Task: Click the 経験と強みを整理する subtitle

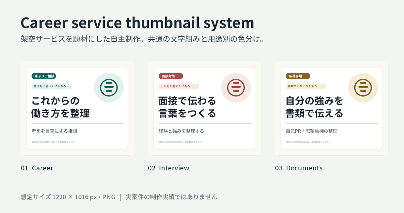Action: click(181, 131)
